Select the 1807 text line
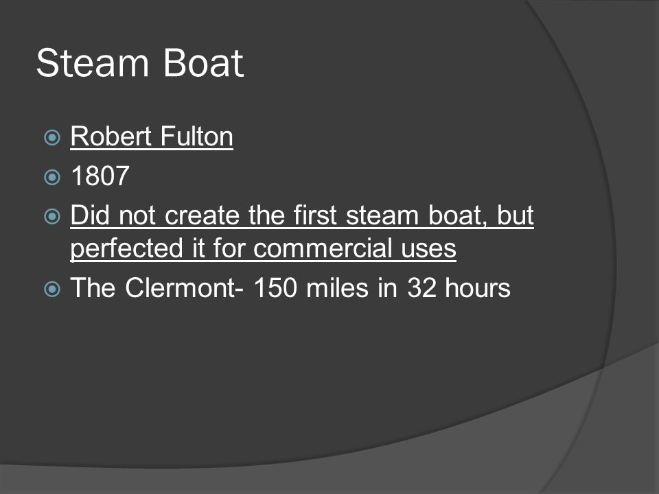The image size is (659, 494). 100,176
